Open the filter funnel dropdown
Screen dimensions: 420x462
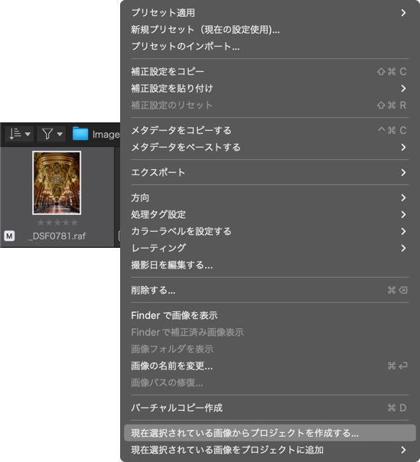[x=51, y=134]
